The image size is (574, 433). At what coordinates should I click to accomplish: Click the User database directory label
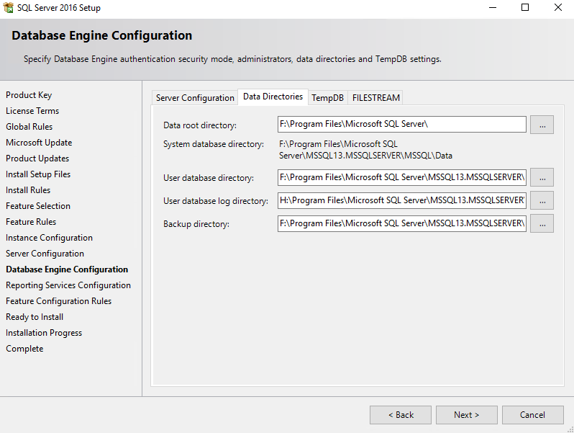tap(209, 178)
